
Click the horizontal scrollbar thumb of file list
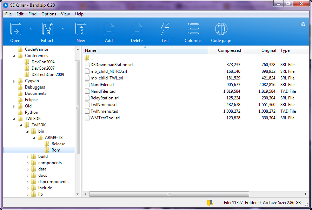(169, 194)
